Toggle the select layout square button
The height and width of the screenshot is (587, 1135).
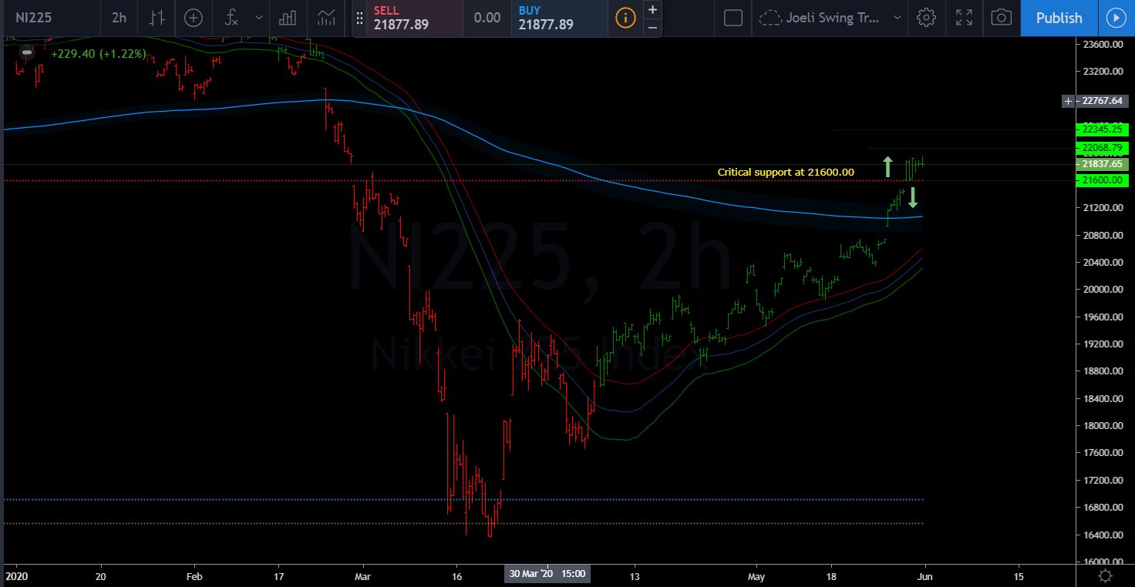pyautogui.click(x=733, y=17)
